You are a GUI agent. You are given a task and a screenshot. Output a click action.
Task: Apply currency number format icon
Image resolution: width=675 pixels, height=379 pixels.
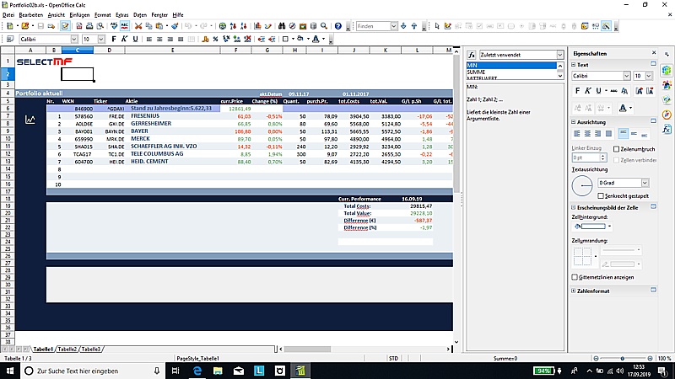tap(205, 39)
